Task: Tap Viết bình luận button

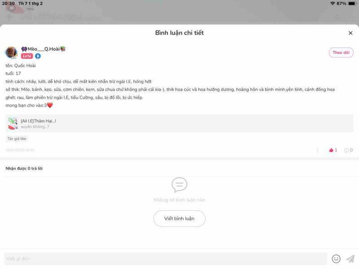Action: (179, 218)
